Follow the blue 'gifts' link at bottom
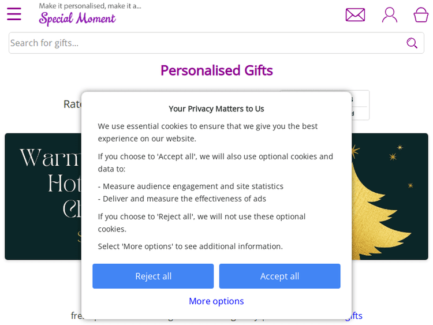Viewport: 433px width, 325px height. point(353,316)
